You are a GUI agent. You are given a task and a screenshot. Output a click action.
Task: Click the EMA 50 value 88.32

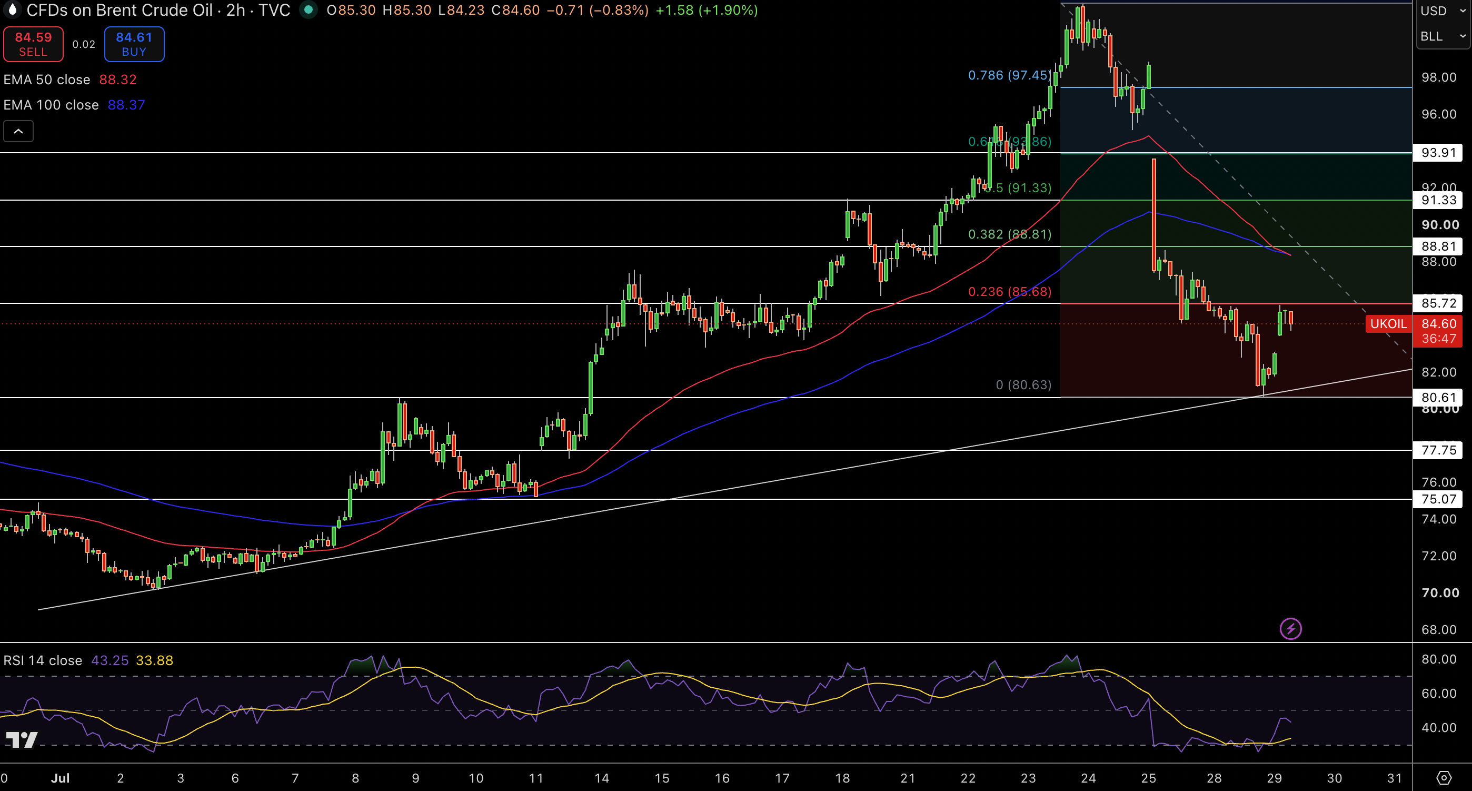click(118, 80)
